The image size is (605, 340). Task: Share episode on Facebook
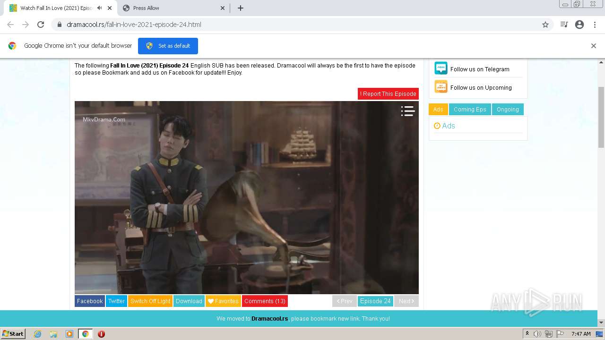click(90, 301)
